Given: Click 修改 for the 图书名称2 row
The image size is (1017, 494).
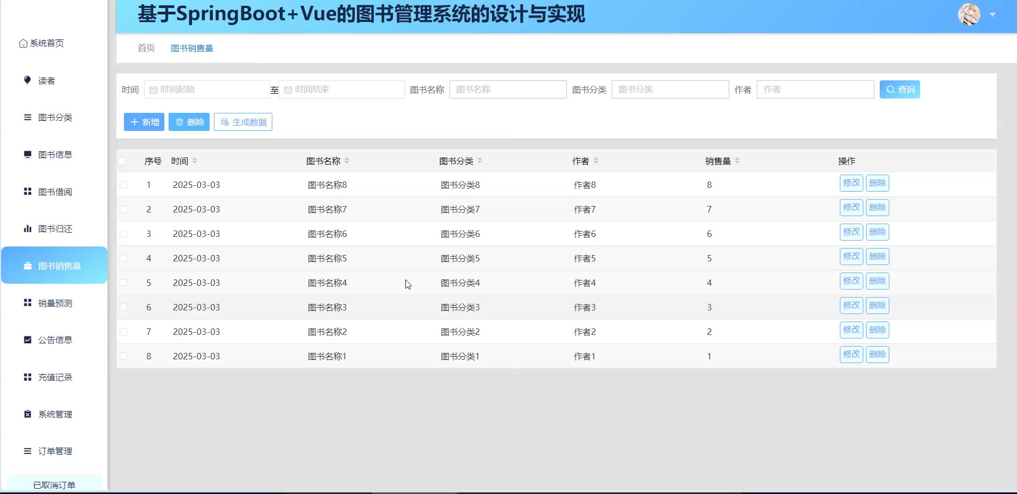Looking at the screenshot, I should click(x=852, y=330).
